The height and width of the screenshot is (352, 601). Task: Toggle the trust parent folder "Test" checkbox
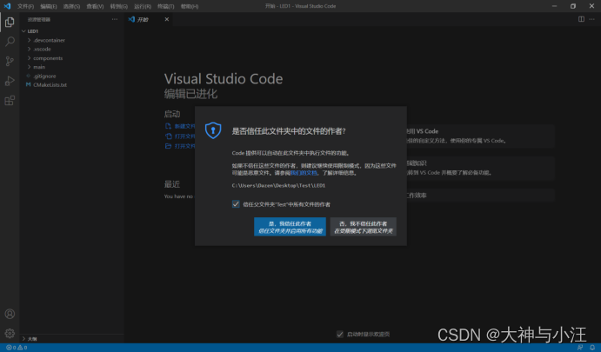click(236, 204)
